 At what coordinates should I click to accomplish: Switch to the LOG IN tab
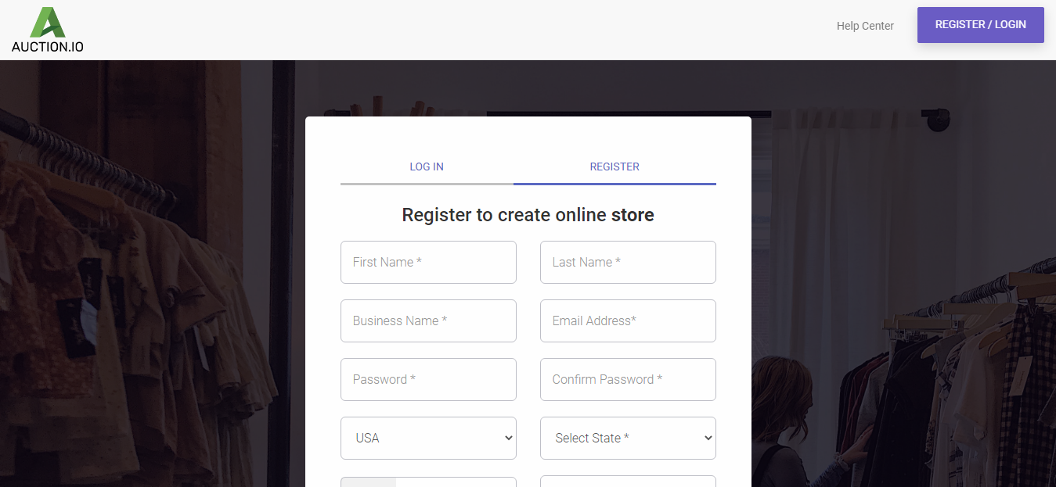pyautogui.click(x=427, y=167)
